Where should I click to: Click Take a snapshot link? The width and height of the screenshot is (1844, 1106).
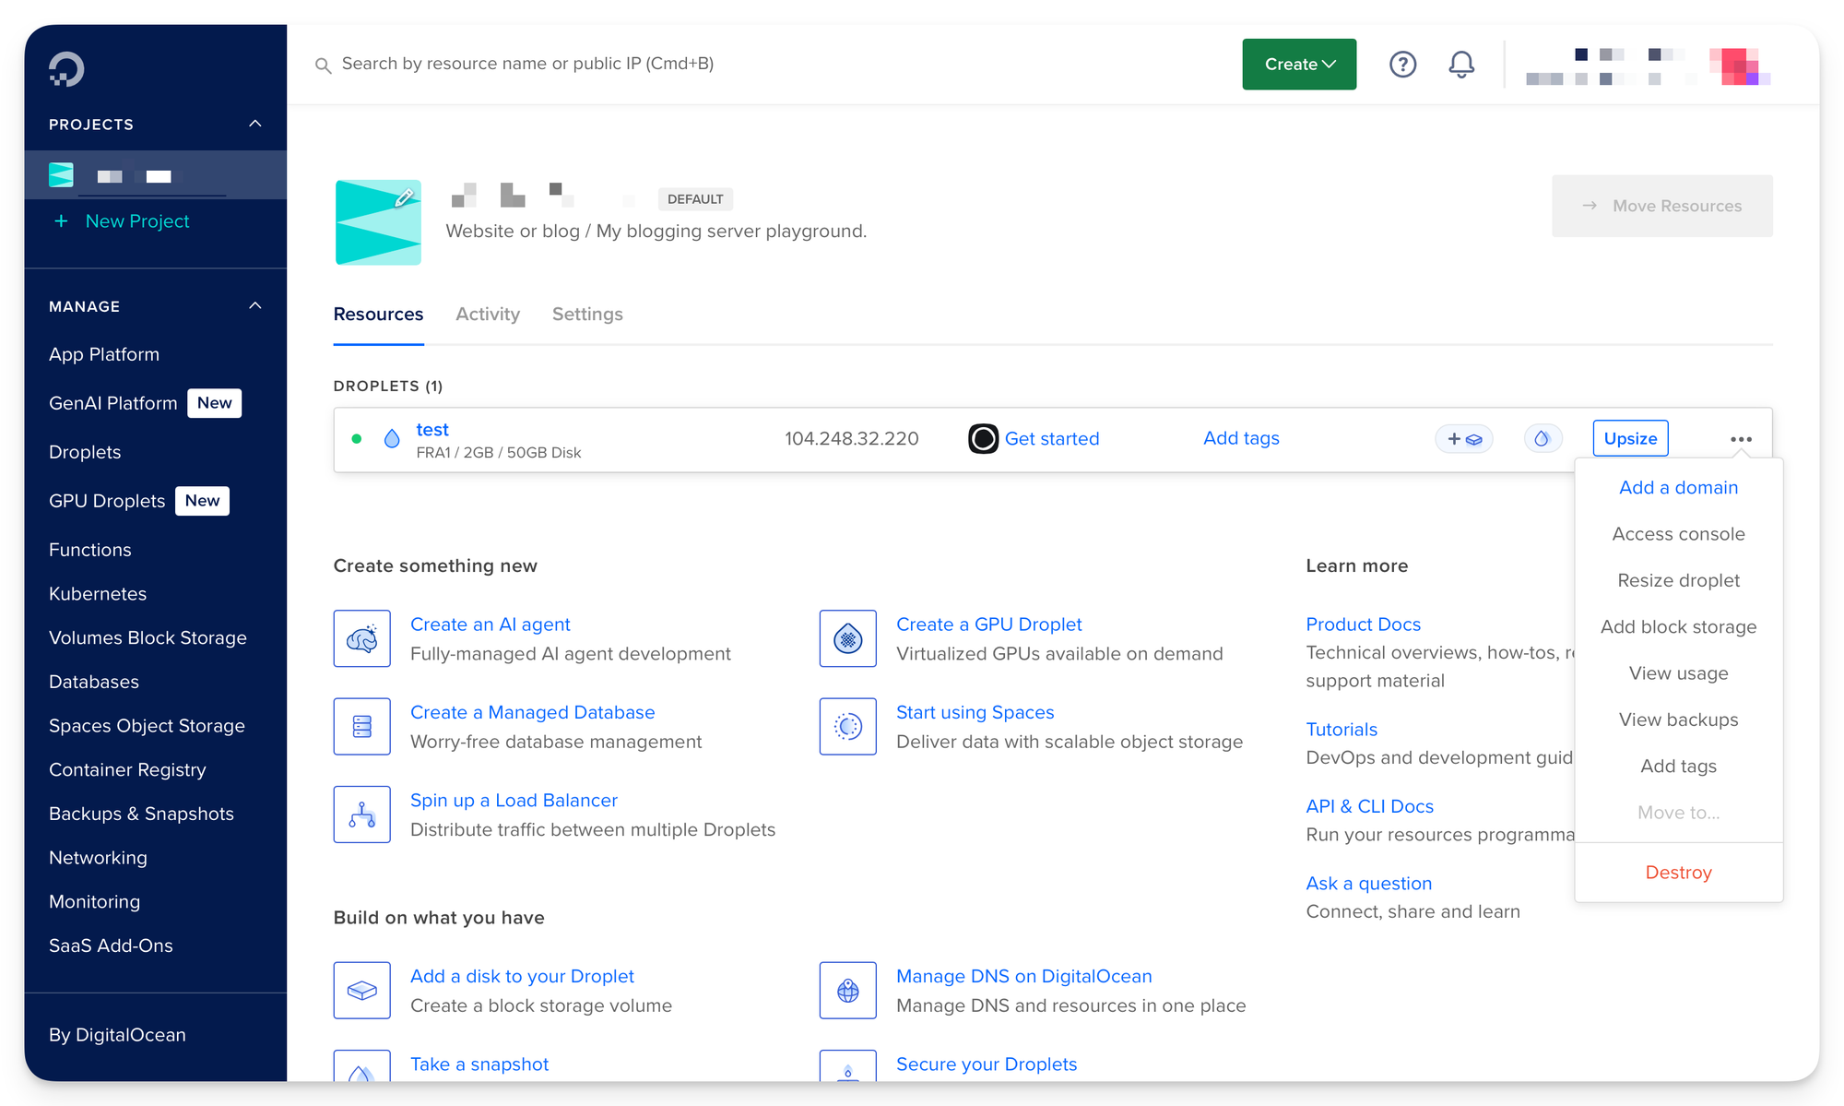tap(479, 1064)
